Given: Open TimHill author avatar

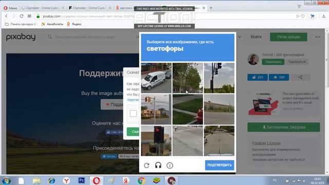Looking at the screenshot, I should click(253, 59).
